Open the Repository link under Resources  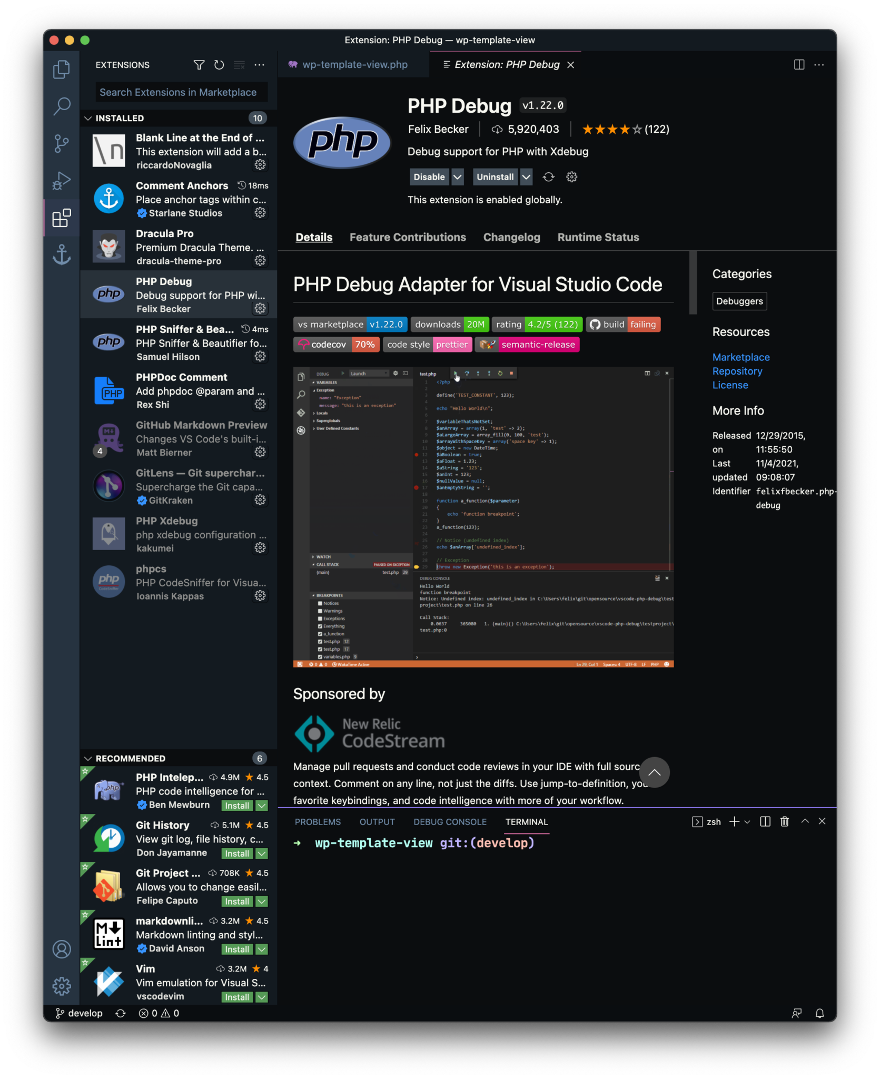[x=737, y=371]
